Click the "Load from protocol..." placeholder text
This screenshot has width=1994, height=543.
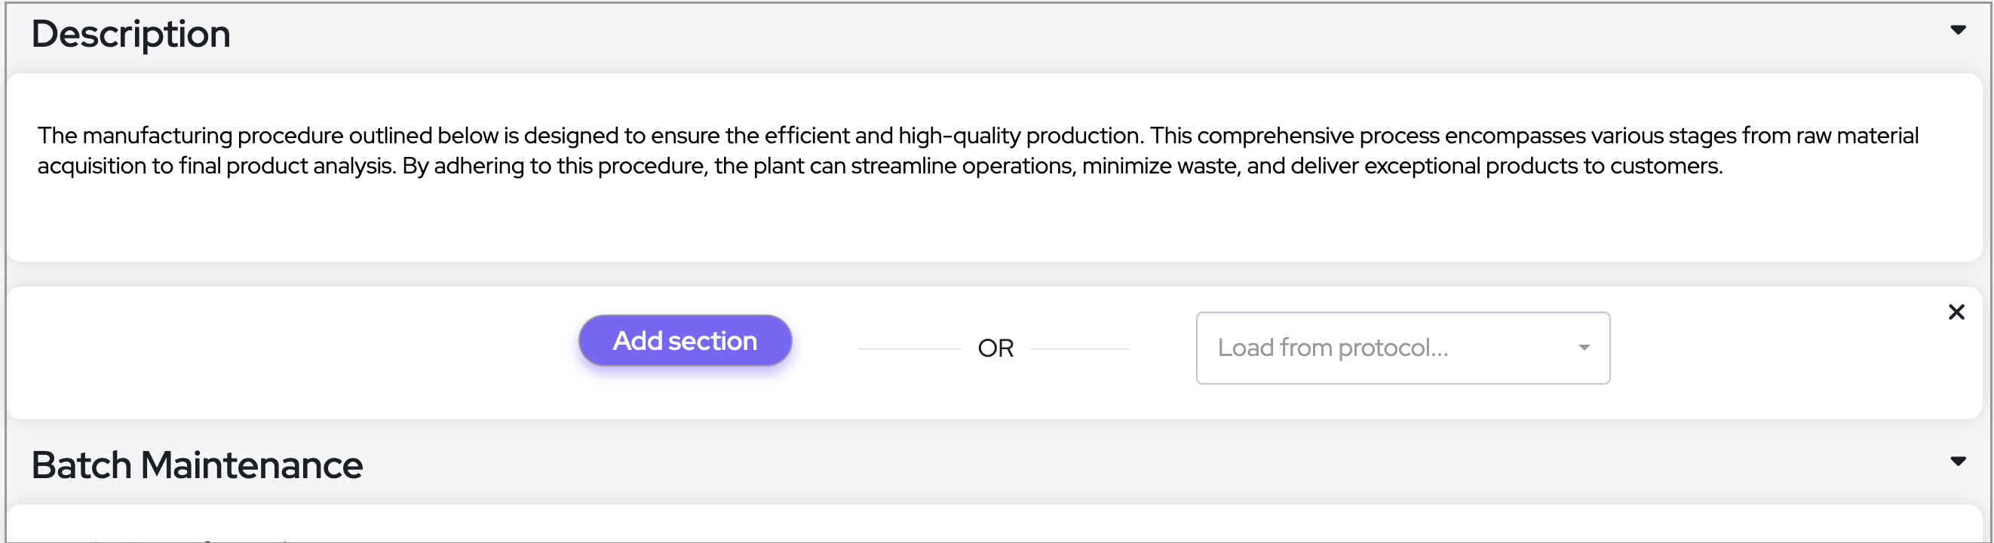(1332, 348)
